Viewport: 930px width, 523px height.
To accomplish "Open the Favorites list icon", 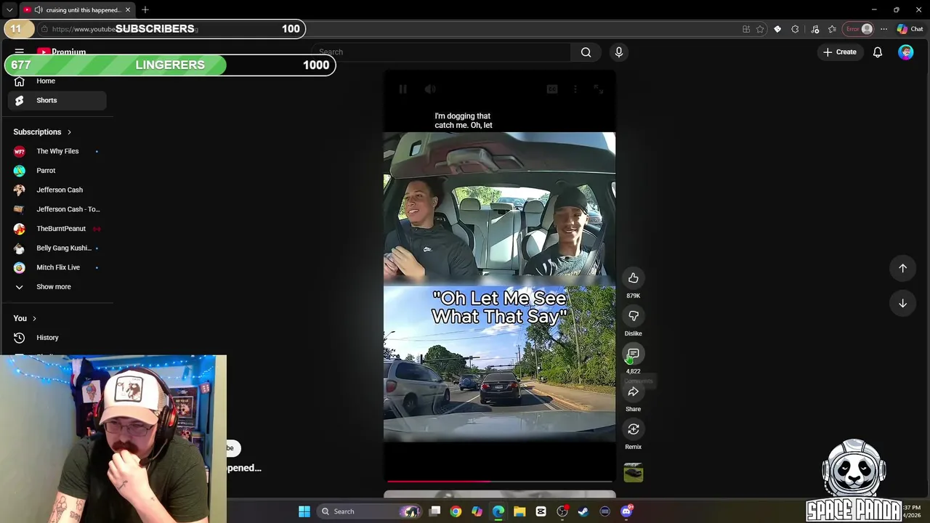I will pyautogui.click(x=832, y=29).
